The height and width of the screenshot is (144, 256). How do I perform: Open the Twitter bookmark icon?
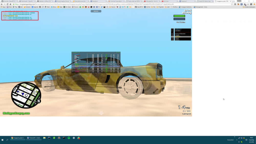pyautogui.click(x=102, y=7)
